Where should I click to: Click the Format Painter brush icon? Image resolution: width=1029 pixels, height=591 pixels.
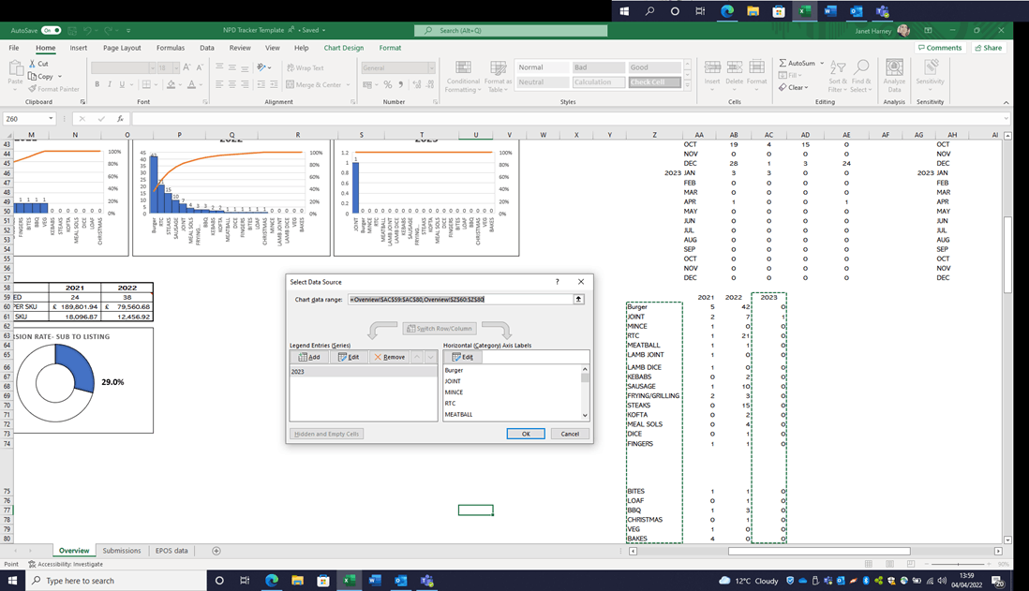point(32,89)
